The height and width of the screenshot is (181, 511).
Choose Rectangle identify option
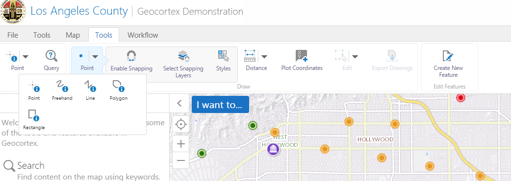point(34,119)
